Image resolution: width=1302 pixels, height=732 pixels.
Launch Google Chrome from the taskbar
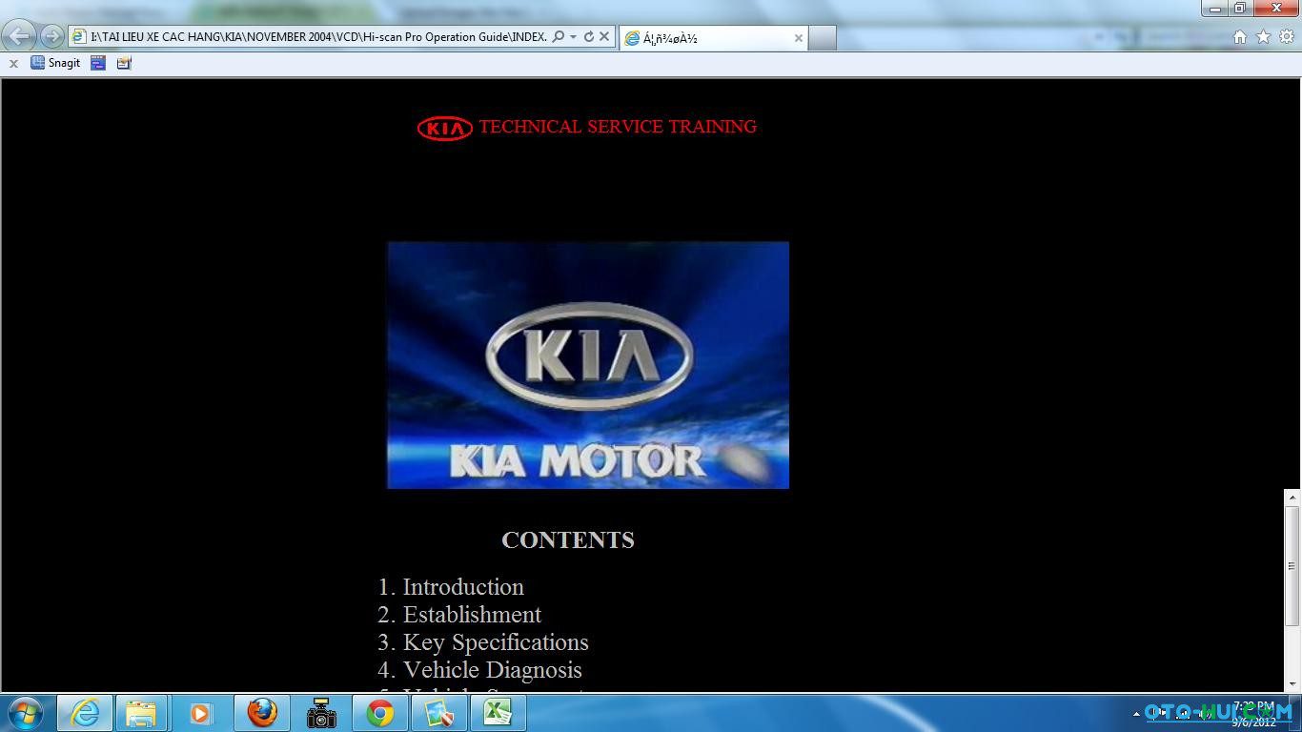tap(380, 713)
